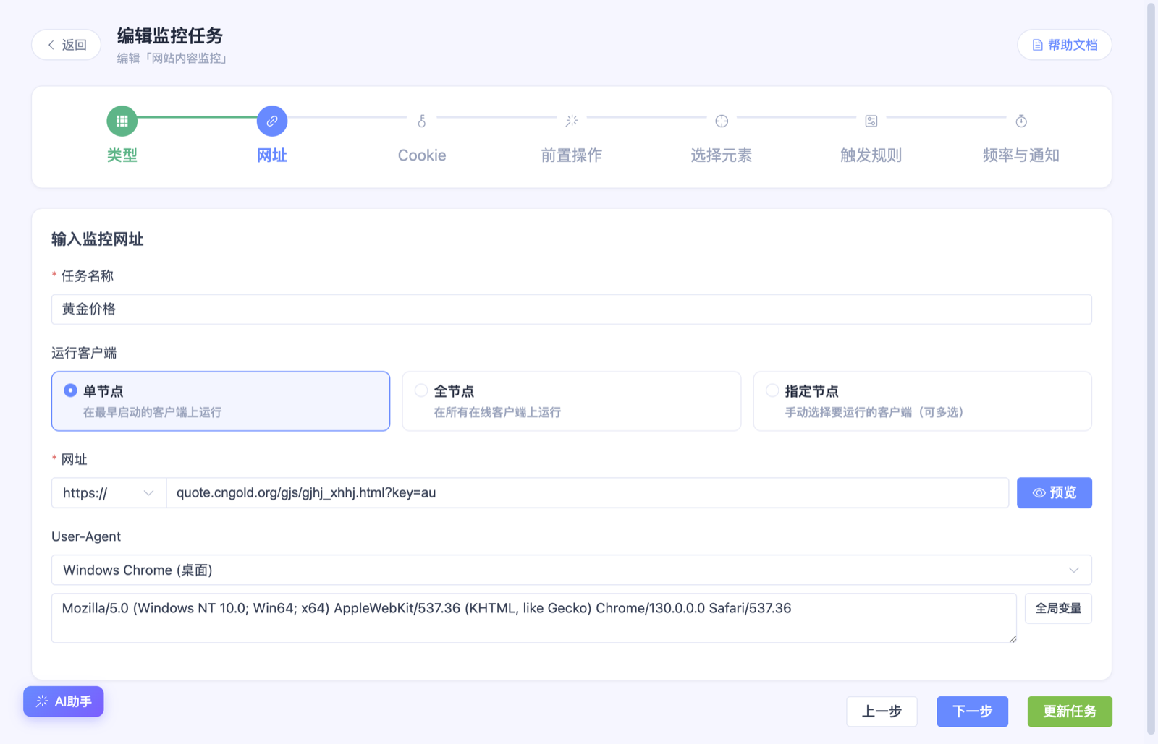Open the AI助手 floating button

pyautogui.click(x=64, y=701)
